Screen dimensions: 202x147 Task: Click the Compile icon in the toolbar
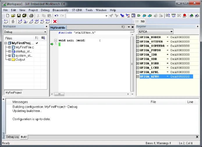pos(168,16)
